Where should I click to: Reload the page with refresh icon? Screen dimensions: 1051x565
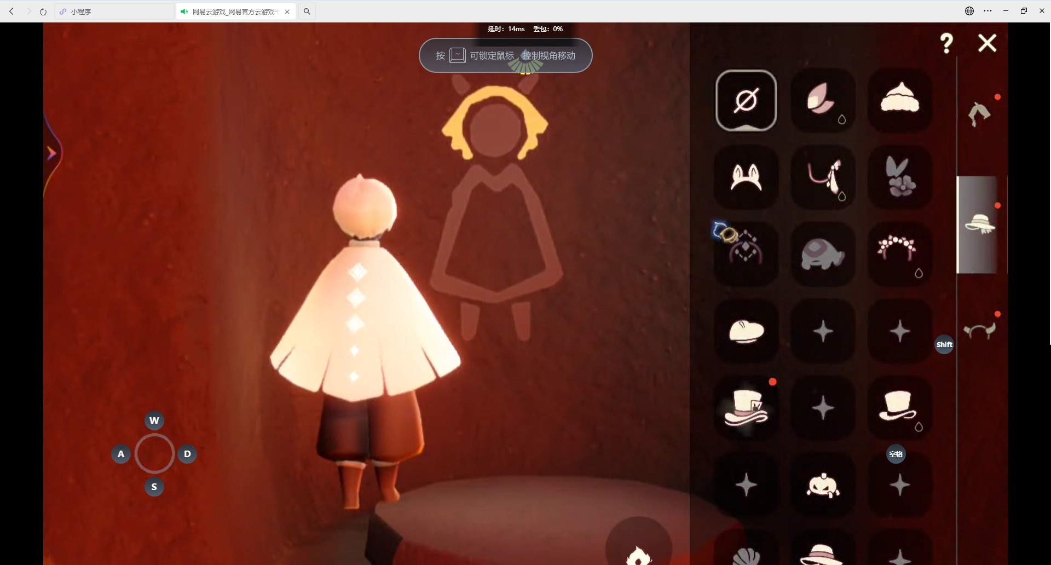pos(43,11)
